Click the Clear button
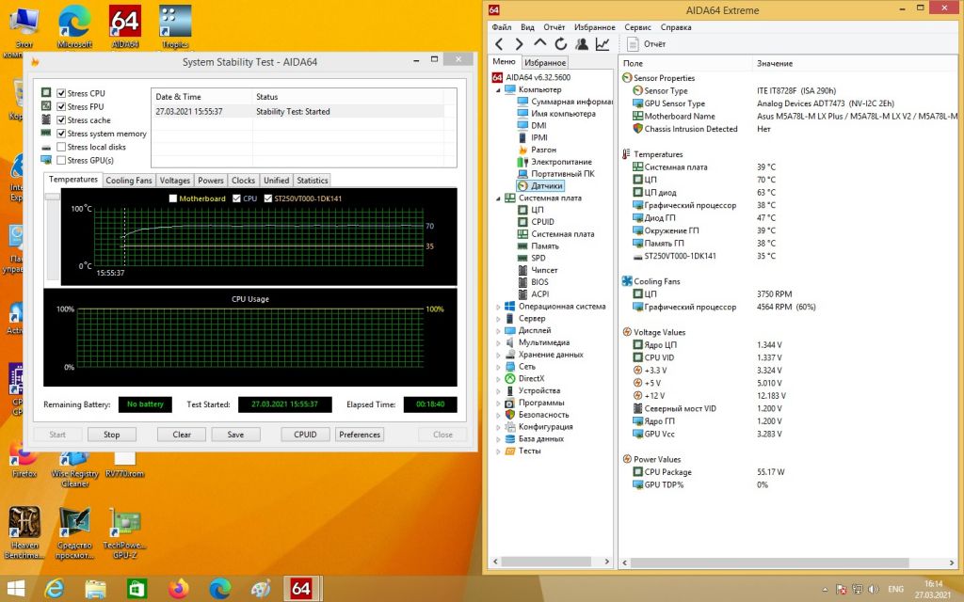Viewport: 964px width, 602px height. 182,435
